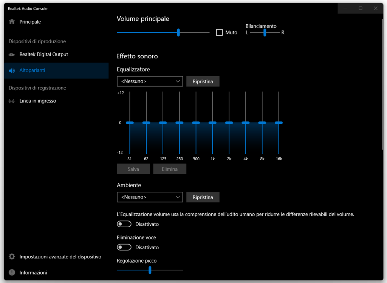Open the Equalizzatore preset dropdown
The width and height of the screenshot is (387, 283).
click(x=150, y=81)
